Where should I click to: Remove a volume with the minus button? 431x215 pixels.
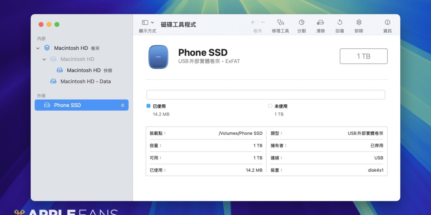coord(263,22)
